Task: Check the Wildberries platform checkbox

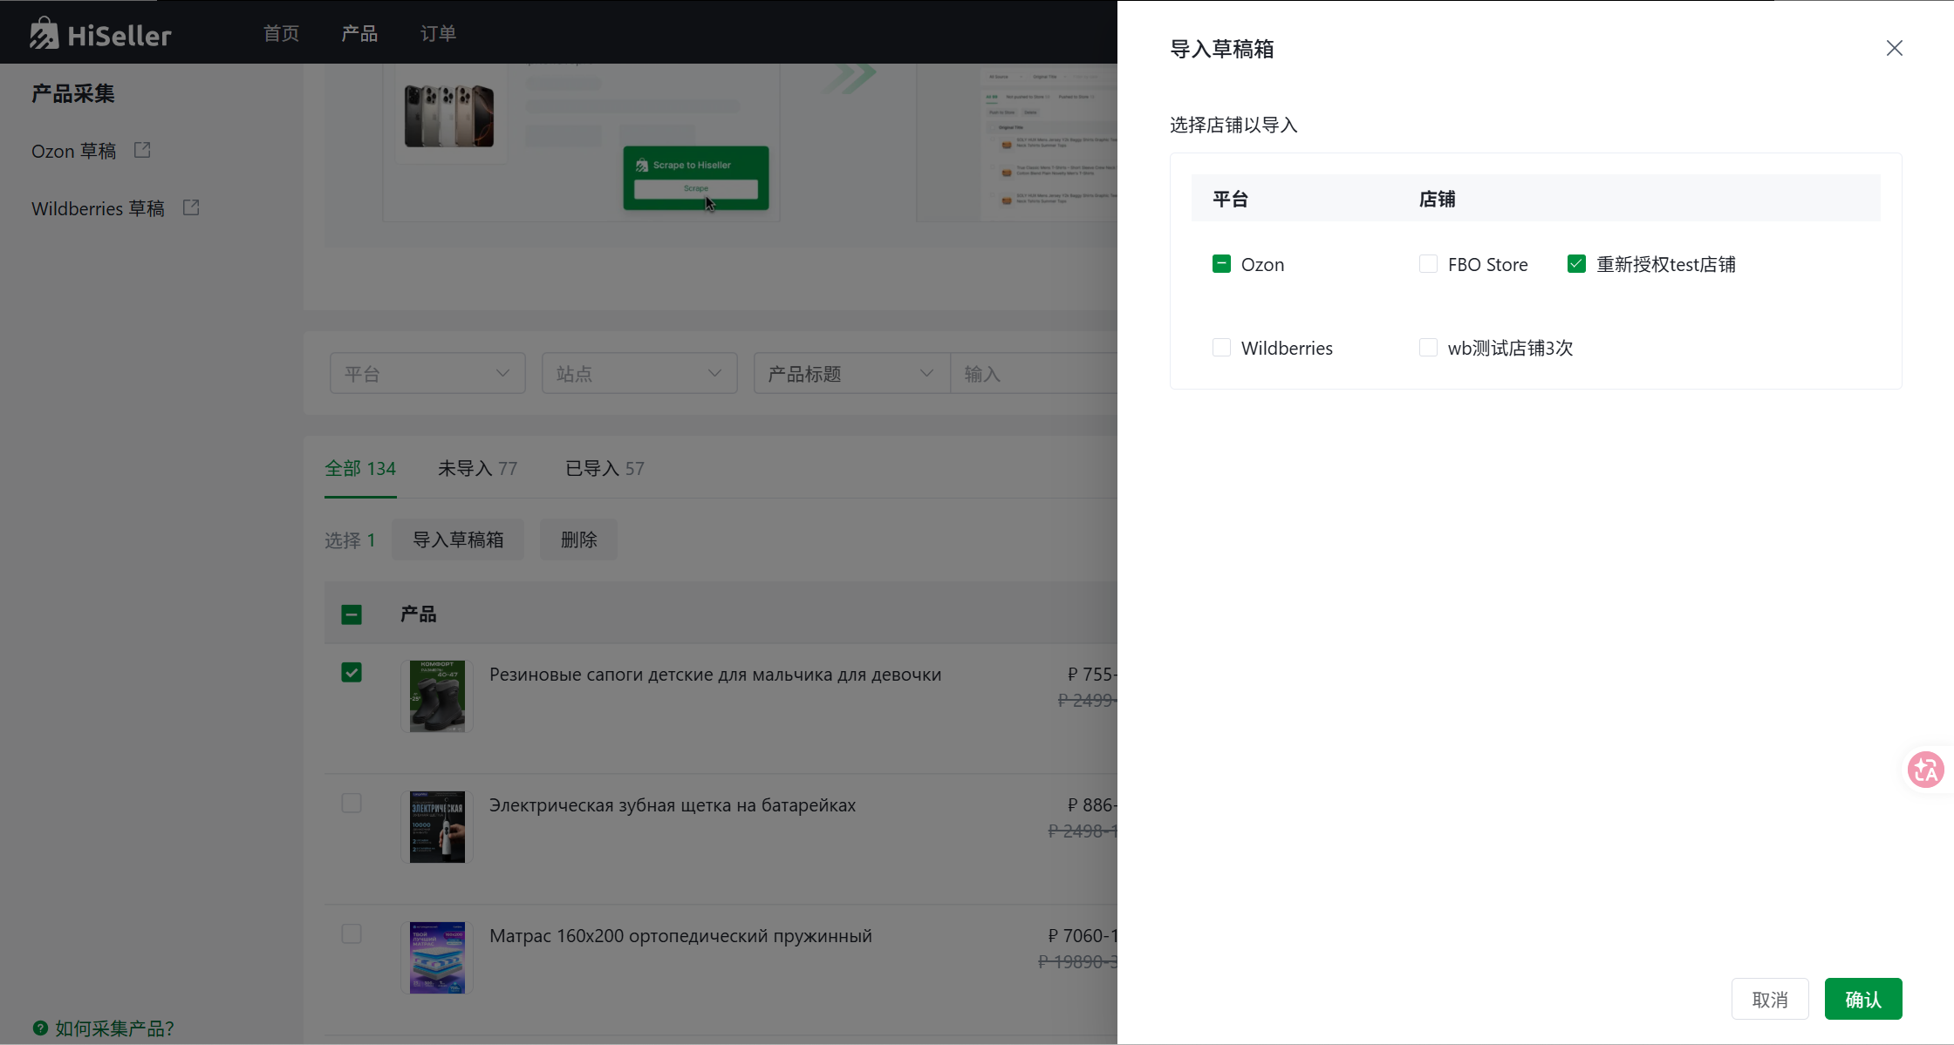Action: click(1221, 347)
